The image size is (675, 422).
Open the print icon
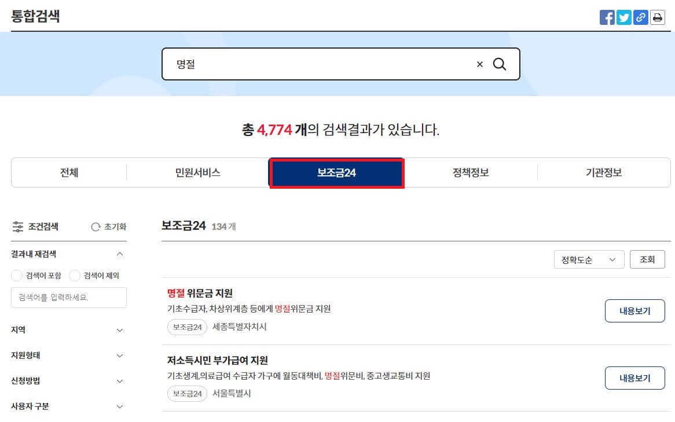point(657,17)
